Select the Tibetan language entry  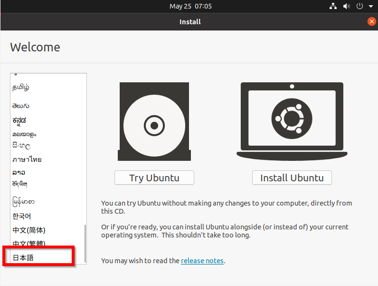(x=48, y=185)
